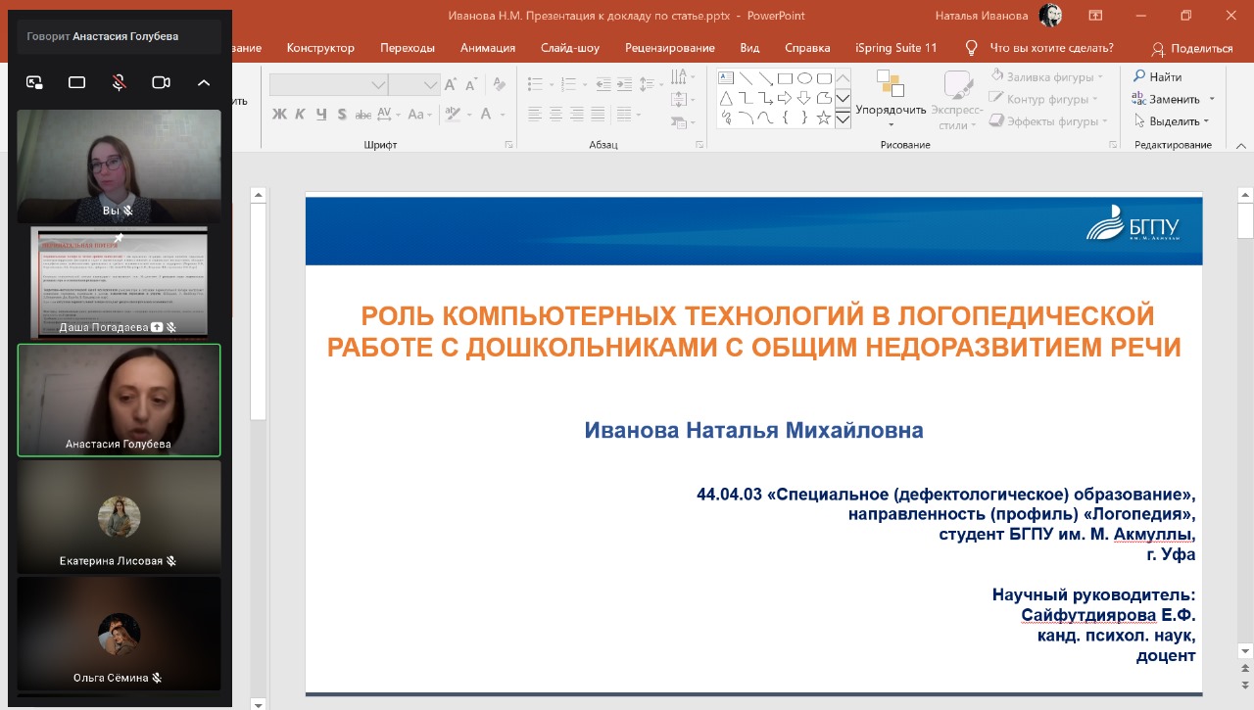The height and width of the screenshot is (710, 1254).
Task: Select the right arrow shape
Action: (785, 98)
